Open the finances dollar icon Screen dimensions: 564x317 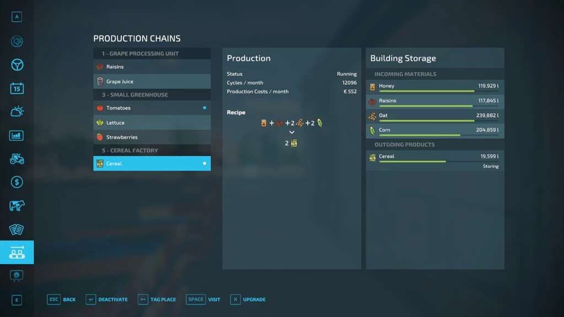[17, 182]
